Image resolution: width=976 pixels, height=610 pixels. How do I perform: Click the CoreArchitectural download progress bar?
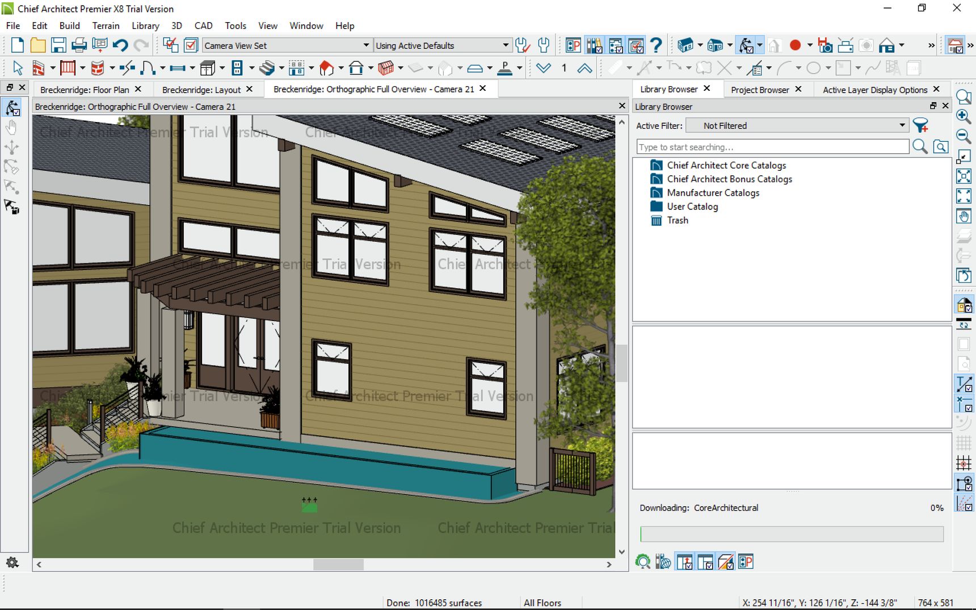click(x=792, y=534)
